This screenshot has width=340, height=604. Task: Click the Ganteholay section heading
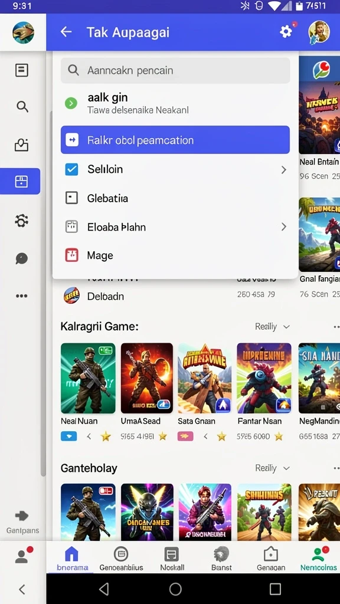pyautogui.click(x=89, y=468)
